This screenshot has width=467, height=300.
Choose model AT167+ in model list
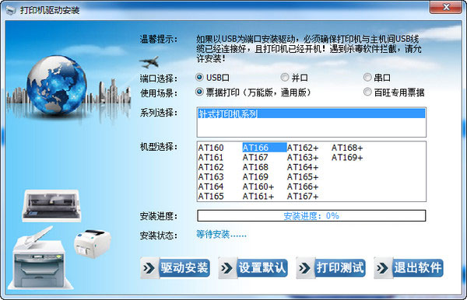(303, 196)
